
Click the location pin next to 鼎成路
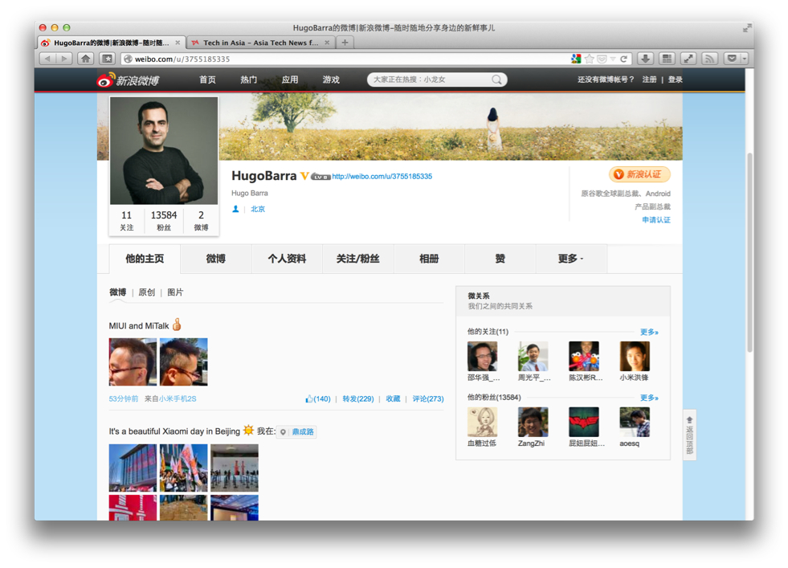point(284,431)
